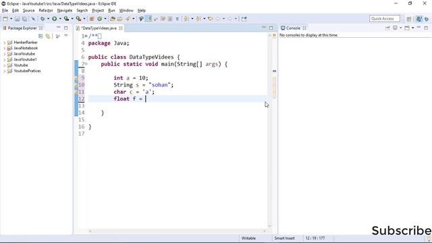Open the Project menu
Screen dimensions: 432x243
click(98, 11)
